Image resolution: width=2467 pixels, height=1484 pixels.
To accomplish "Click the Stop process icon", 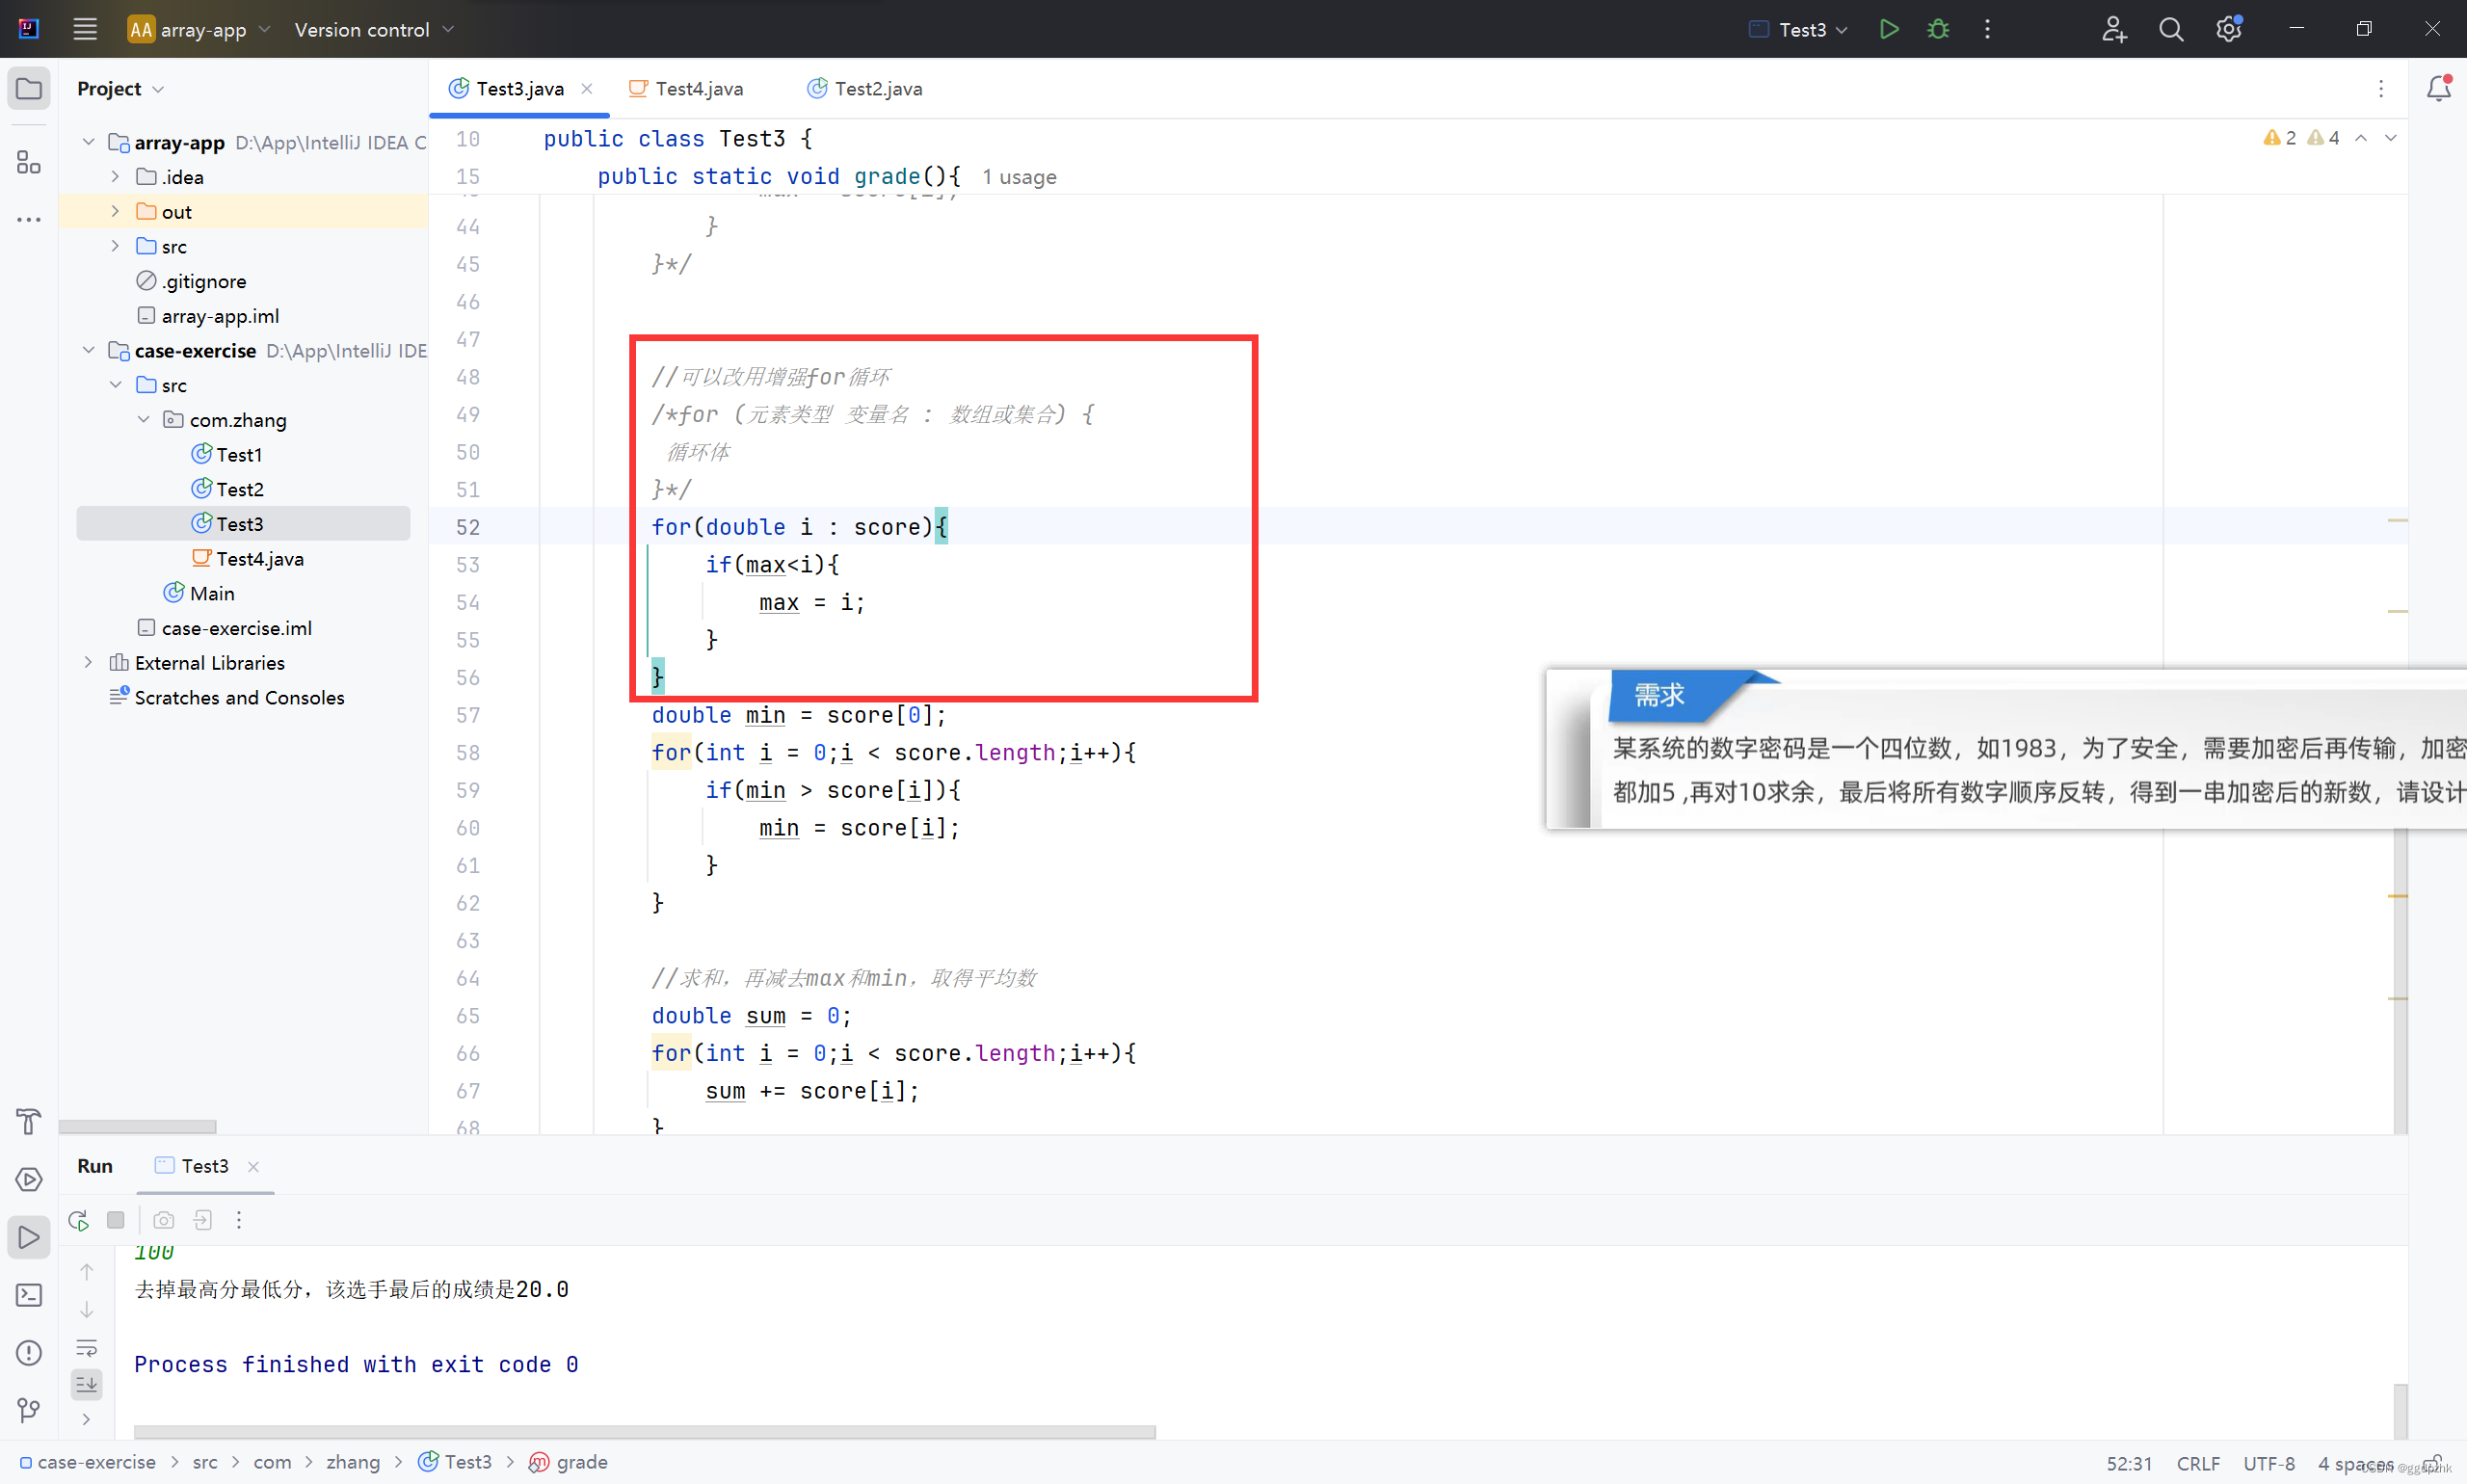I will [x=115, y=1220].
